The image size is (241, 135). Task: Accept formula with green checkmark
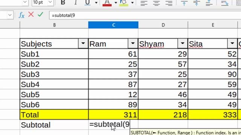click(40, 15)
